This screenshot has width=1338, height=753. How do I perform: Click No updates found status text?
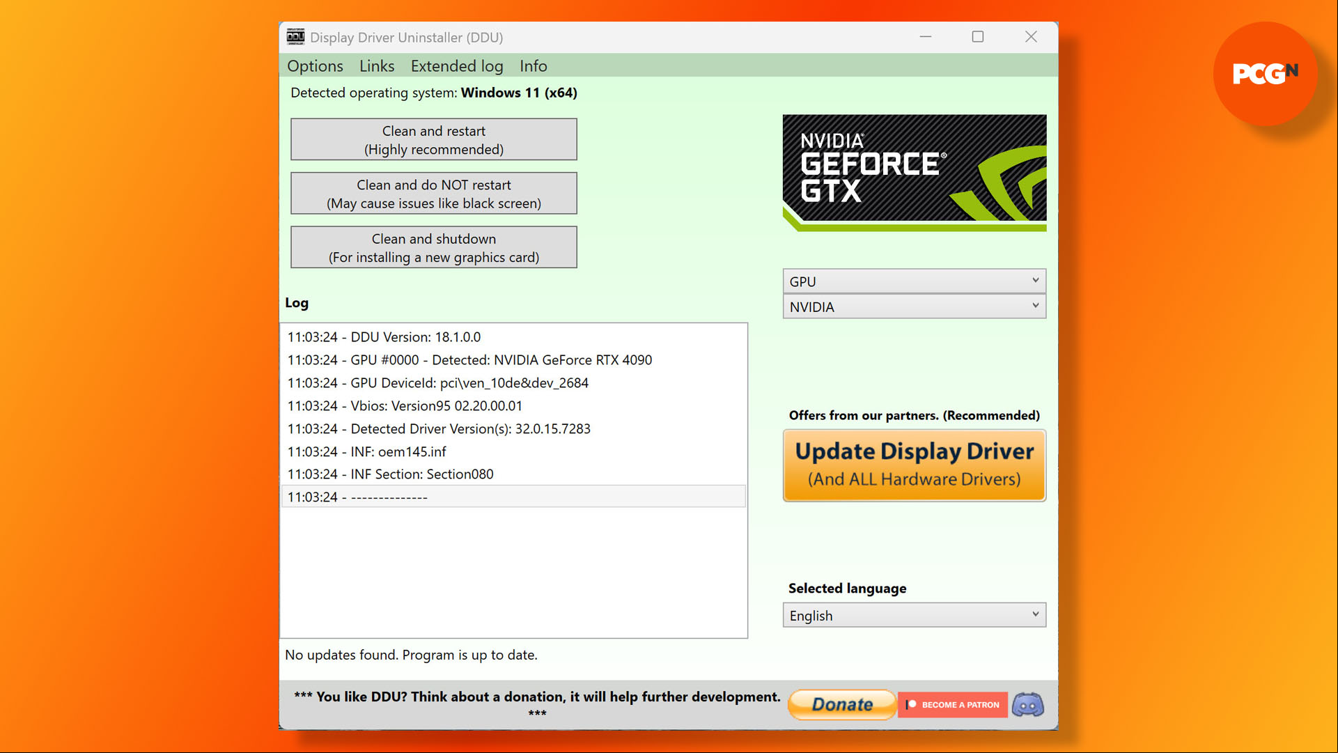pos(411,655)
